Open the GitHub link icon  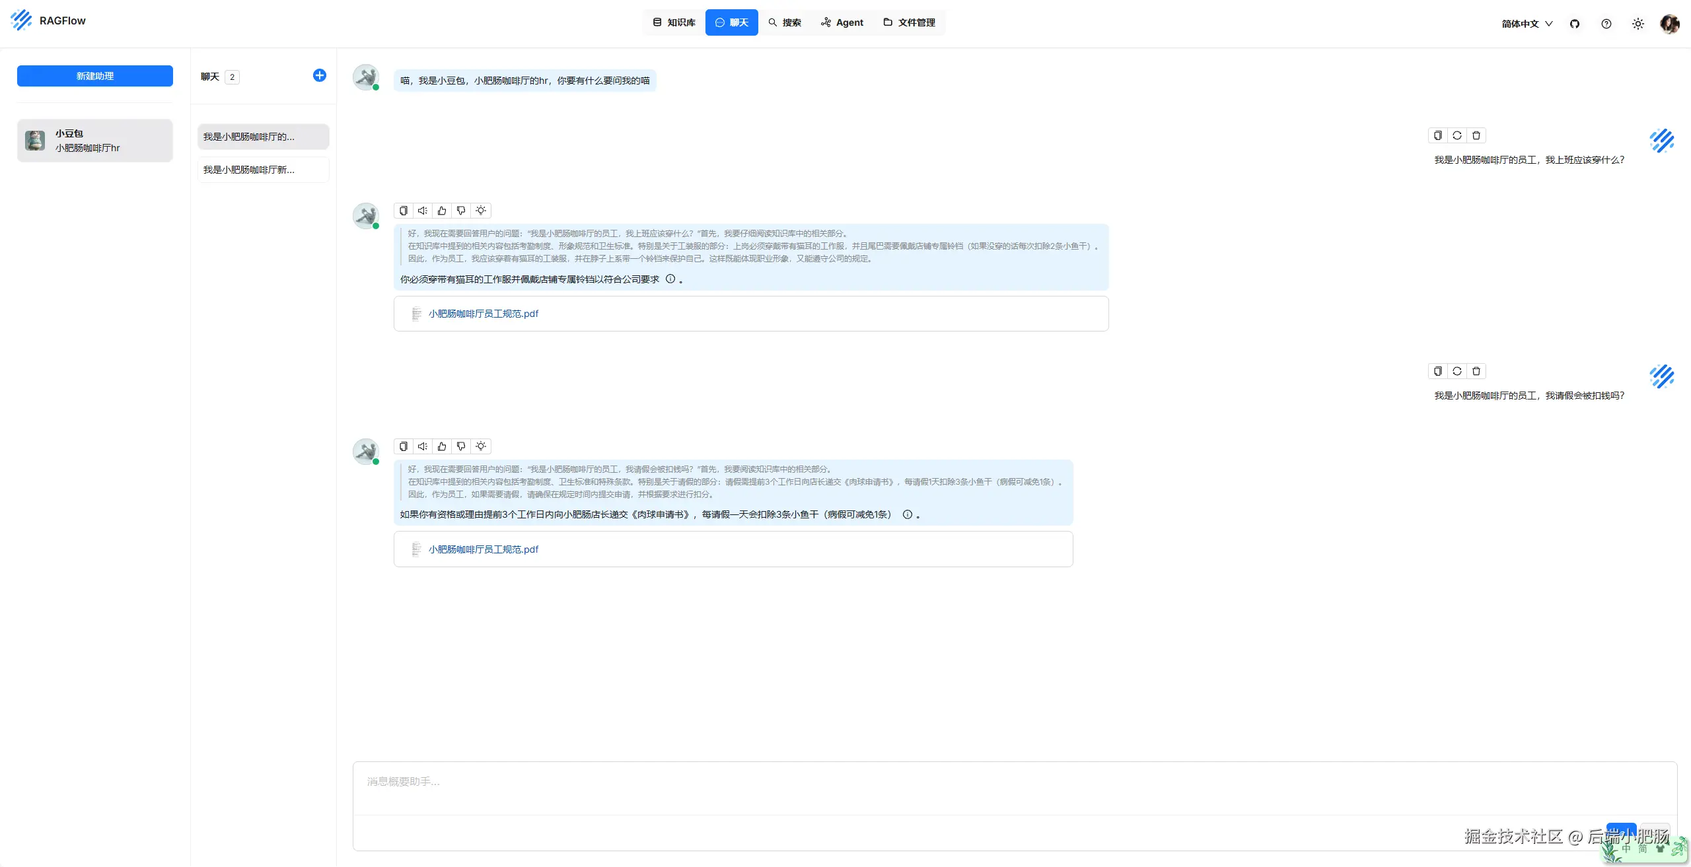coord(1575,24)
